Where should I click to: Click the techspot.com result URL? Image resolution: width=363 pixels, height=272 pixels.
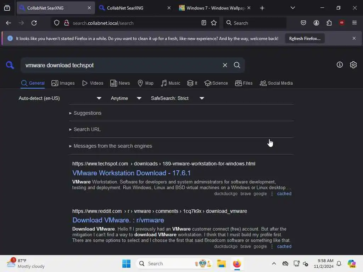(164, 164)
